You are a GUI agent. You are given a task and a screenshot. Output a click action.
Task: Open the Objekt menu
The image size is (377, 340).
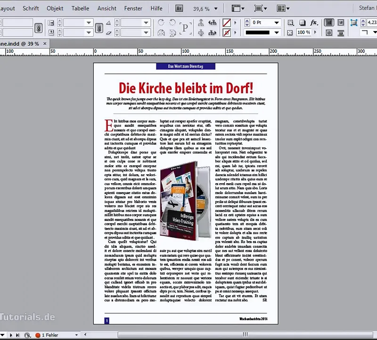[x=55, y=8]
